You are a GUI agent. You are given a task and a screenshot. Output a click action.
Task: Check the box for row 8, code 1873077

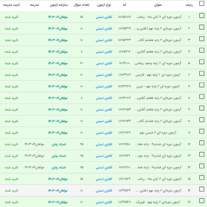click(202, 97)
